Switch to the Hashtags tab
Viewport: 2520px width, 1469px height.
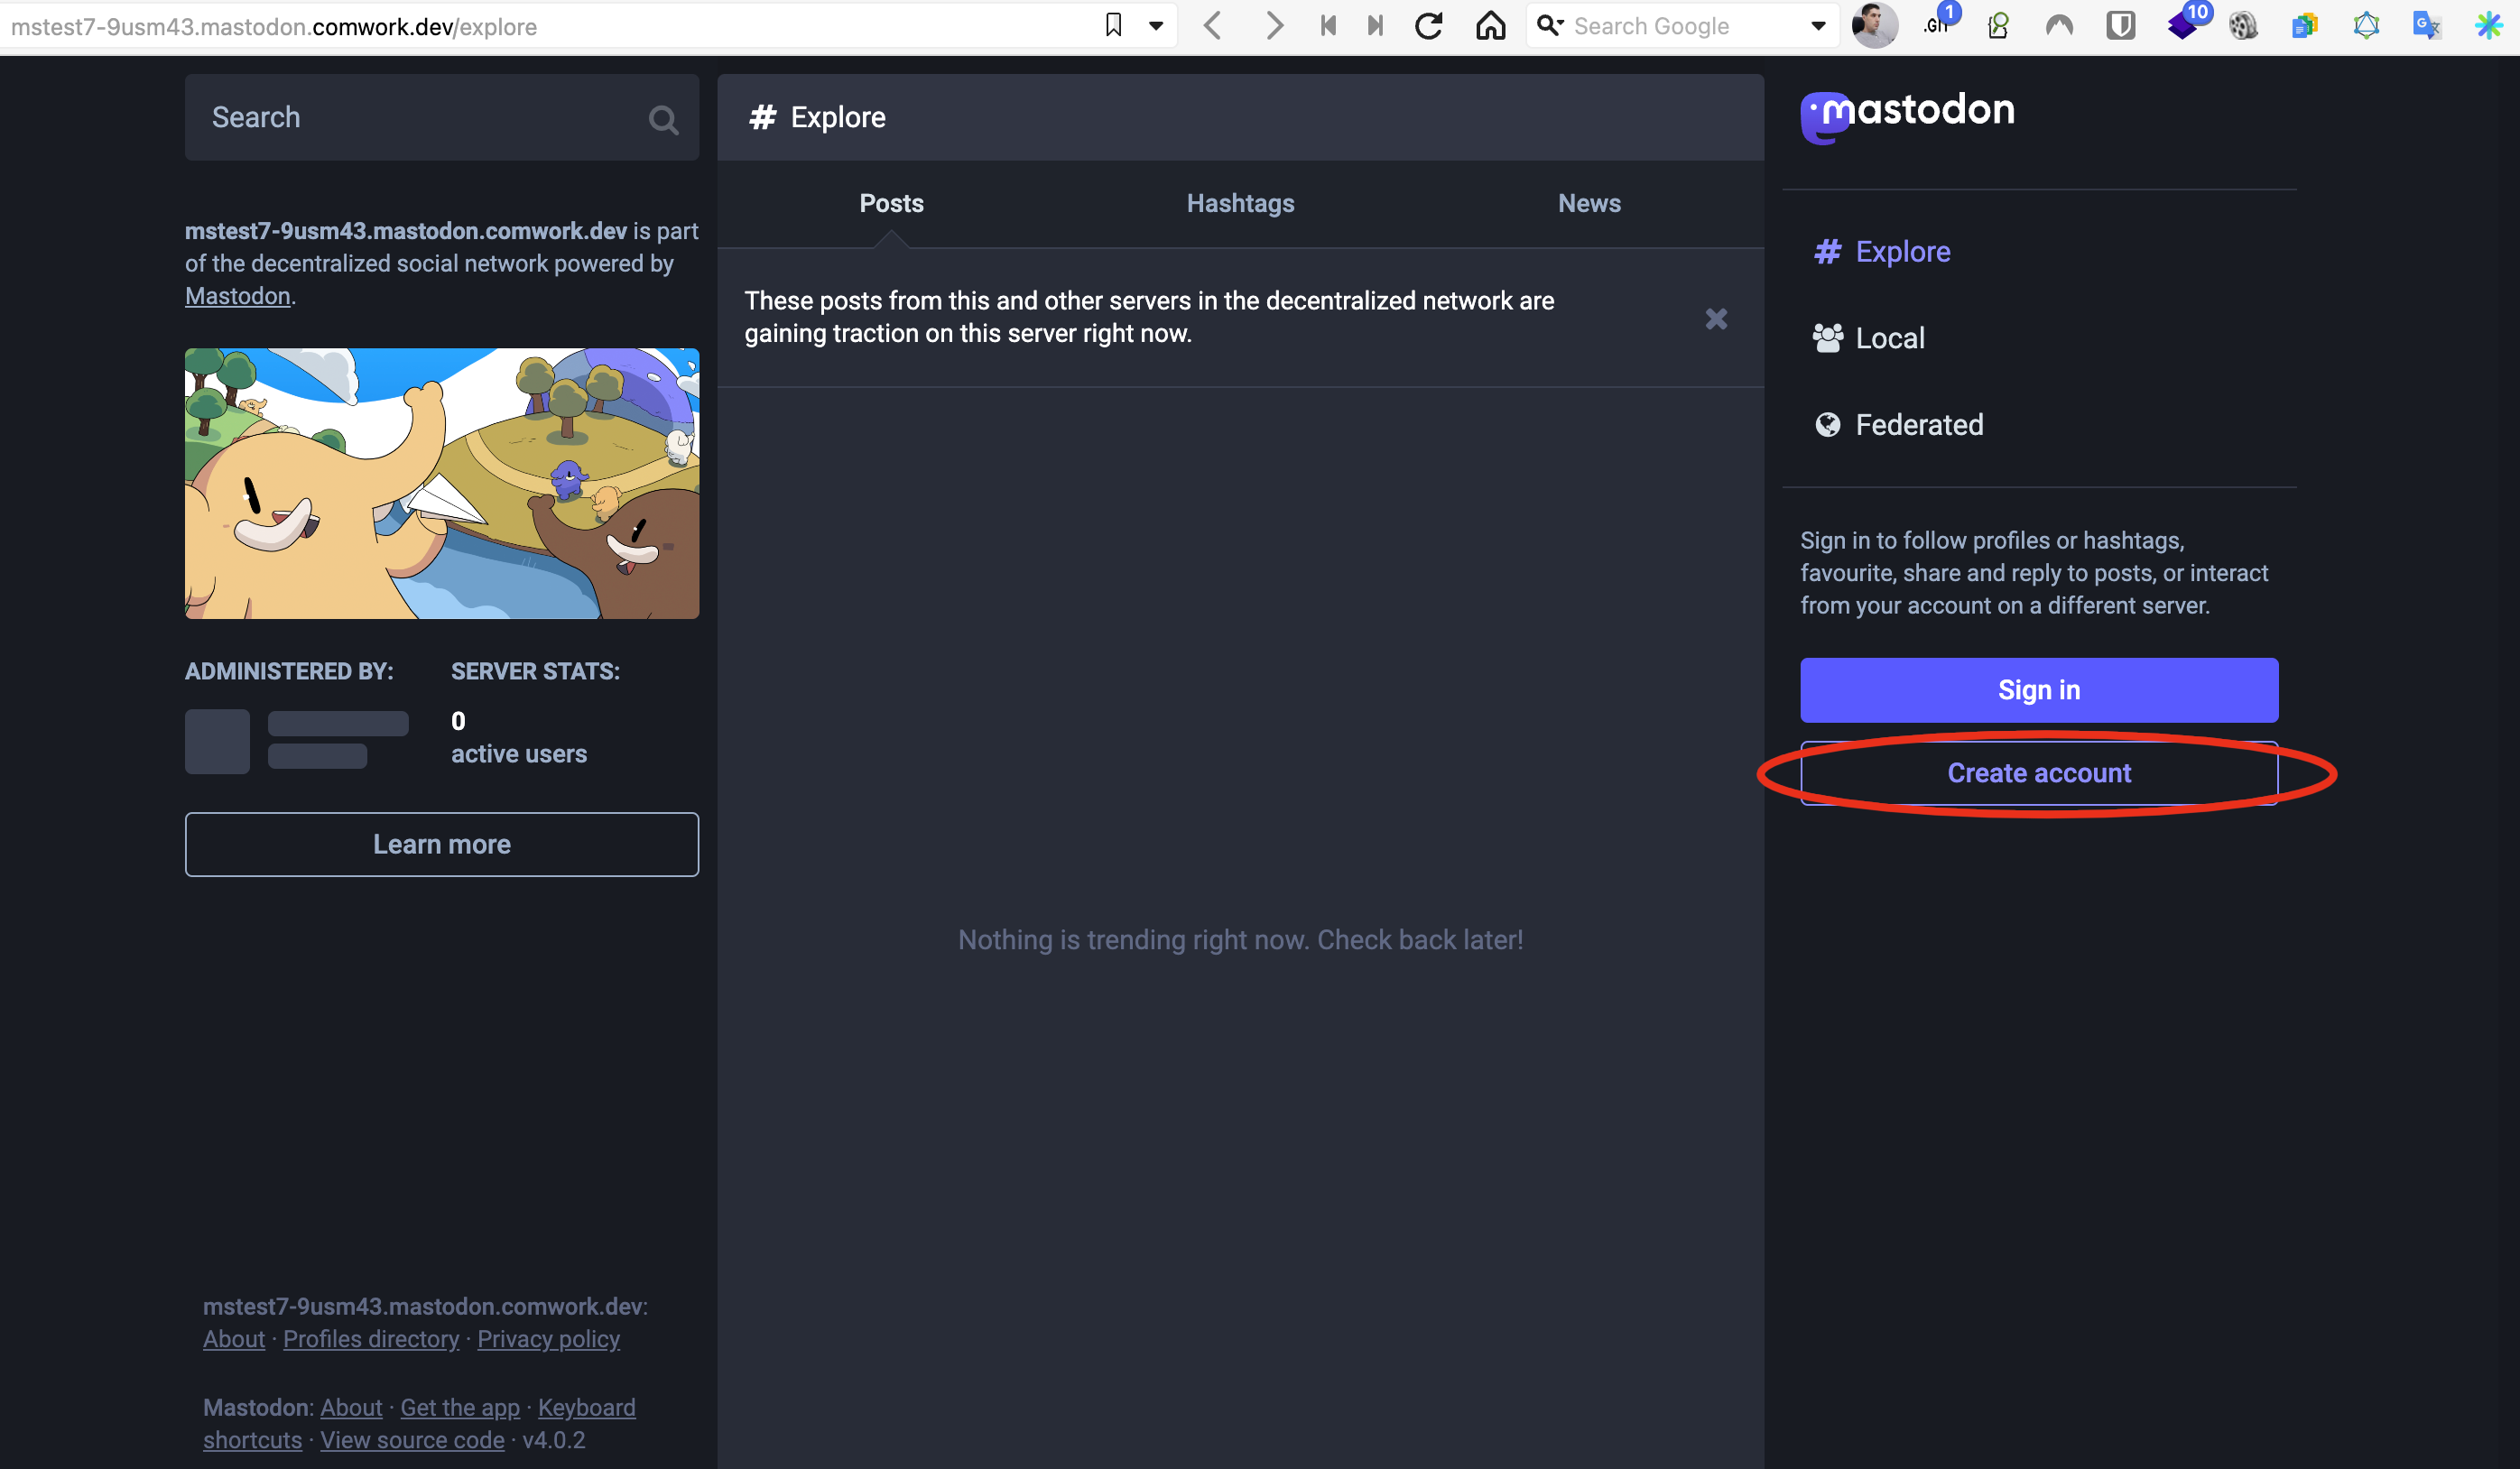tap(1240, 203)
